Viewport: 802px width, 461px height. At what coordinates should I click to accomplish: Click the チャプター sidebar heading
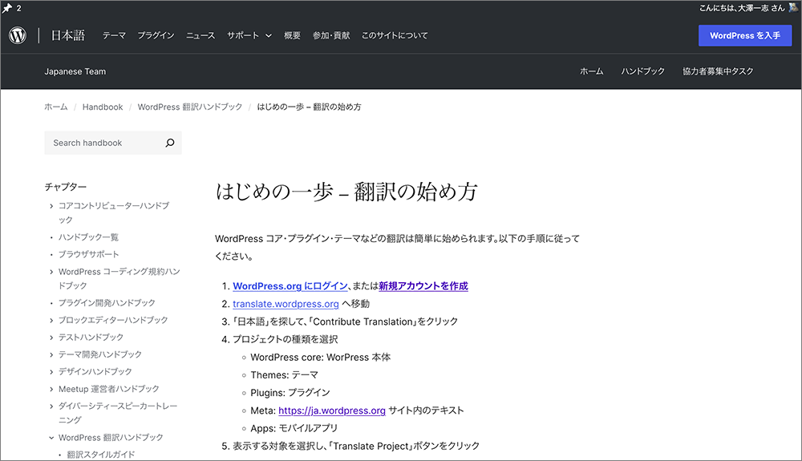click(x=66, y=187)
